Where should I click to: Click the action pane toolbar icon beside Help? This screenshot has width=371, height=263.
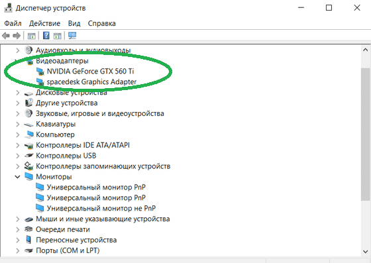click(57, 36)
